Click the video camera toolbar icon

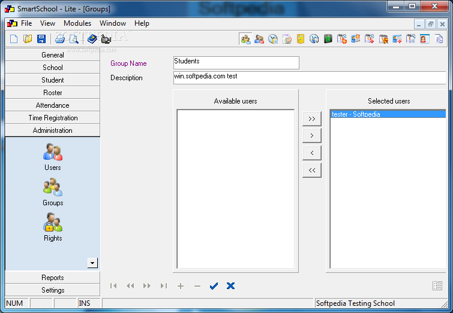pos(106,39)
